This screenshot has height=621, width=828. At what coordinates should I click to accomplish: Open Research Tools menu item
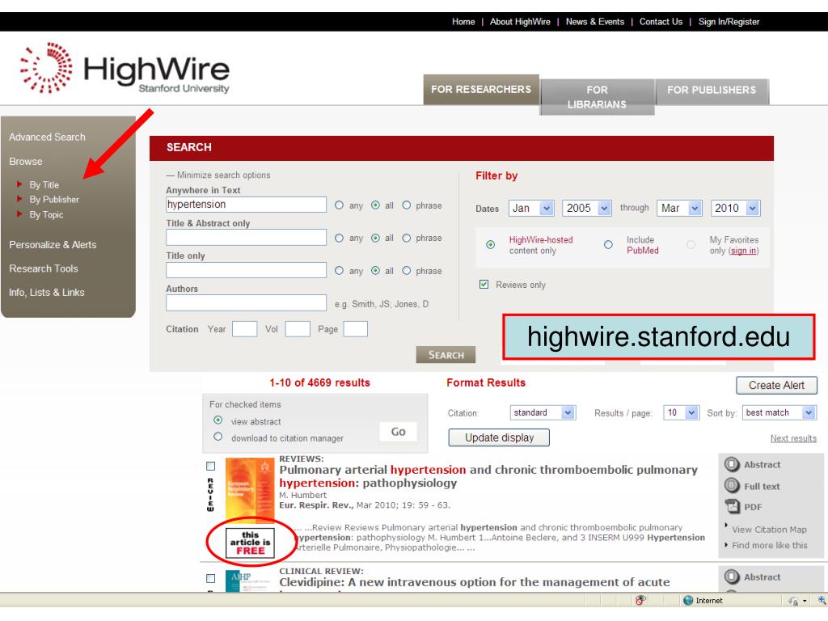pos(44,268)
